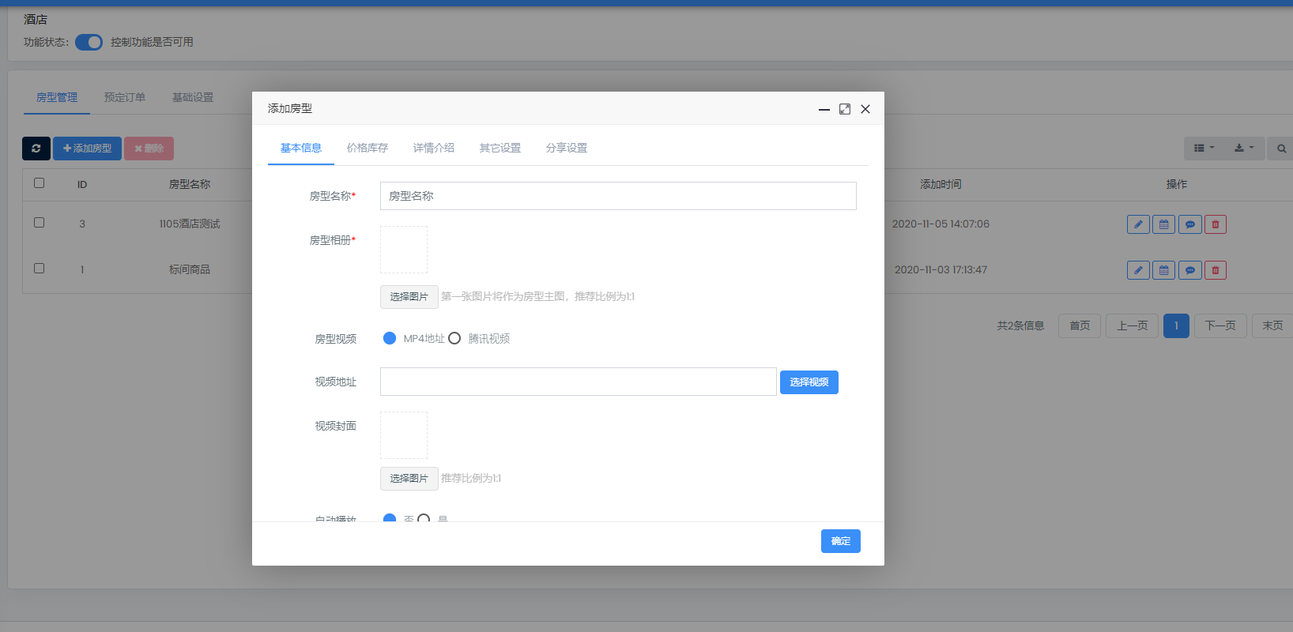Viewport: 1293px width, 632px height.
Task: Open comments icon for 标间商品 row
Action: (1190, 270)
